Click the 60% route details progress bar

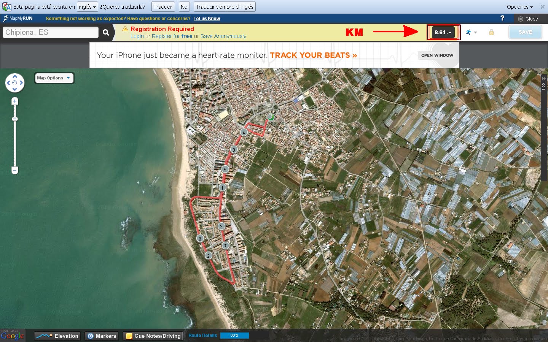pyautogui.click(x=234, y=336)
